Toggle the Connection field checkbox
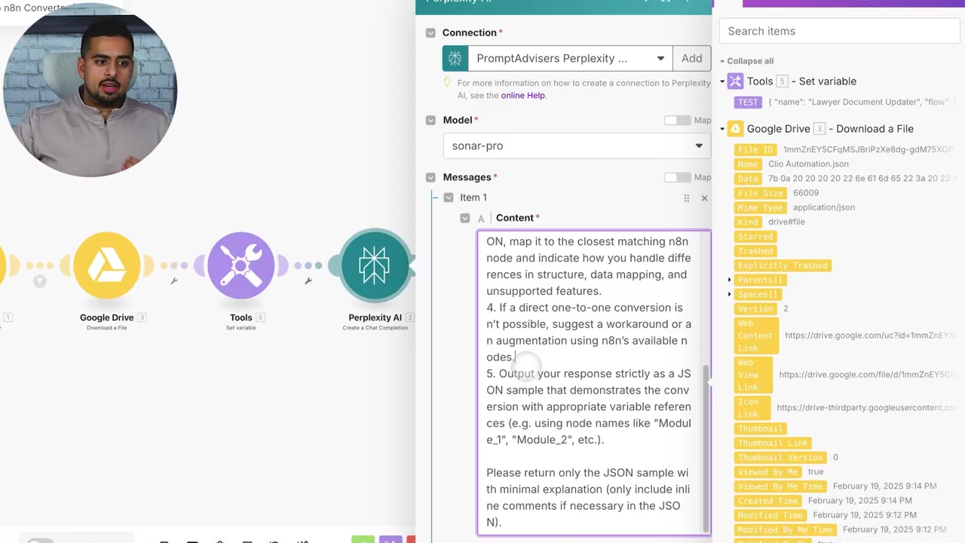 point(430,33)
